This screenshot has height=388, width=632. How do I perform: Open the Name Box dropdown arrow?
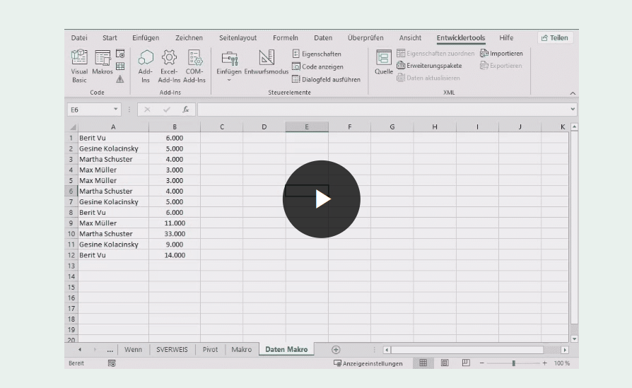[x=116, y=109]
